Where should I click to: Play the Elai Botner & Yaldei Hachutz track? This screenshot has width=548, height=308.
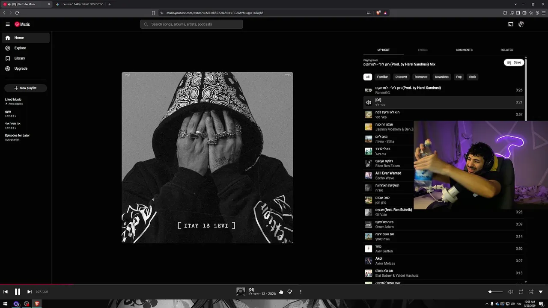(x=444, y=273)
